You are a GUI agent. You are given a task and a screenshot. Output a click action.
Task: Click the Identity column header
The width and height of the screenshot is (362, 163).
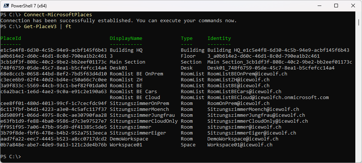point(219,38)
